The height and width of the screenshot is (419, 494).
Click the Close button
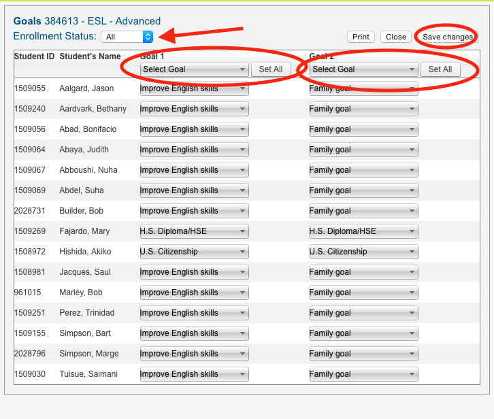395,37
